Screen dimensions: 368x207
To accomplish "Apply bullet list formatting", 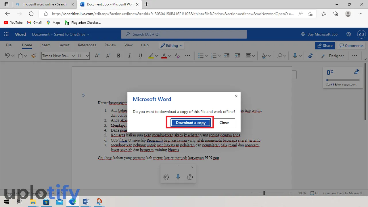I will pos(201,56).
